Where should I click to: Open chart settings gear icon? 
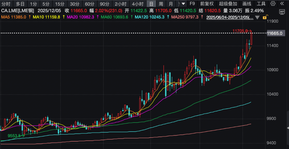click(273, 4)
